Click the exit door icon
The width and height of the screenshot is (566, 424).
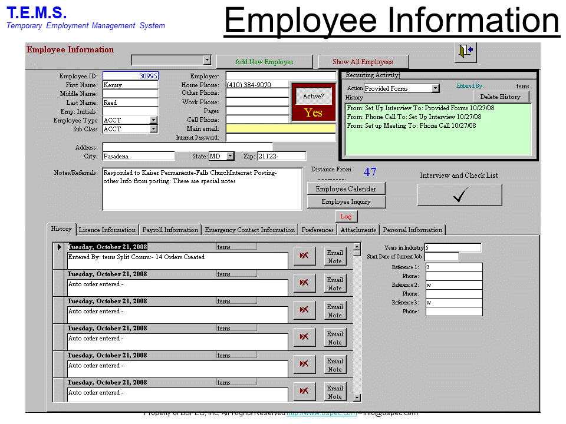pos(466,52)
